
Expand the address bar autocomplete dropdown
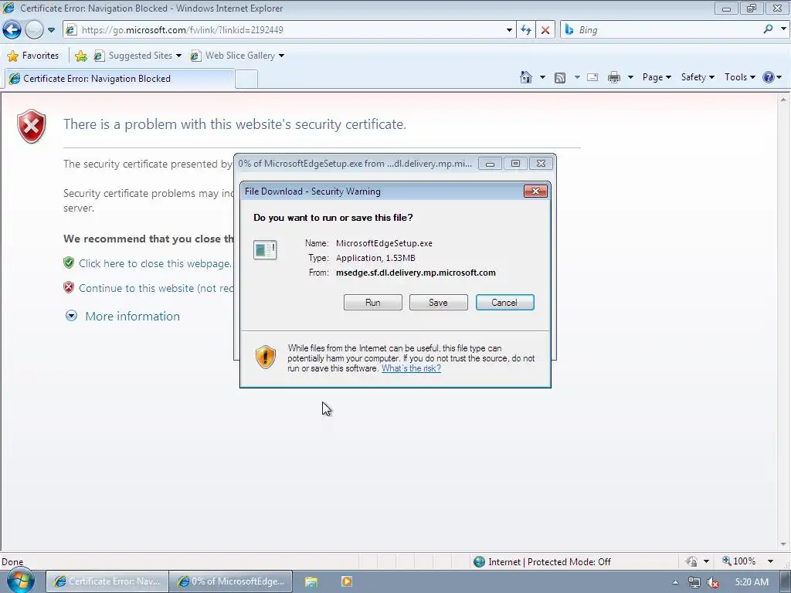click(x=509, y=30)
